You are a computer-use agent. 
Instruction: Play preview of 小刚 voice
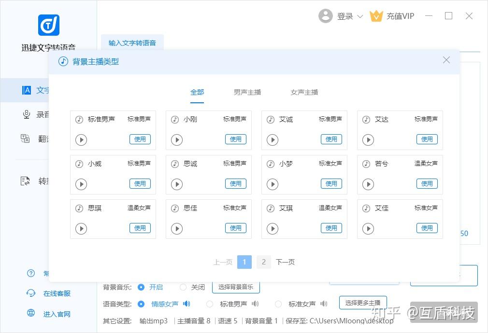[177, 140]
